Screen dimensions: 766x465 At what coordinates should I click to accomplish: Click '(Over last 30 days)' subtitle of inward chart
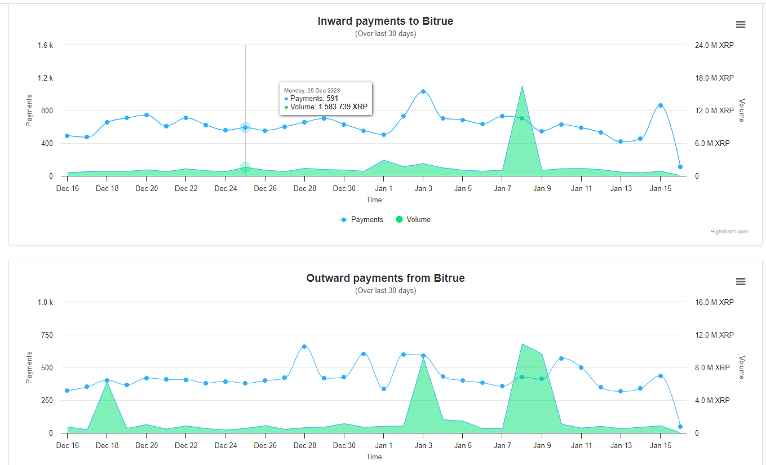coord(386,34)
